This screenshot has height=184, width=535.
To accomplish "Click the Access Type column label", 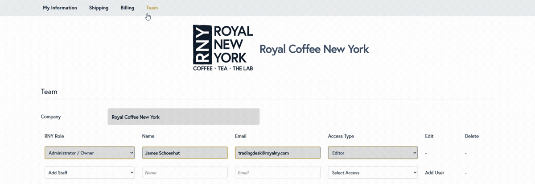I will pyautogui.click(x=341, y=136).
